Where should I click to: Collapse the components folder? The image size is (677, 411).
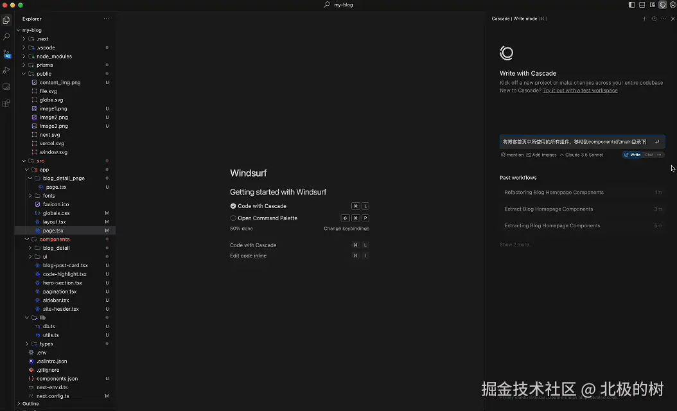pyautogui.click(x=27, y=239)
